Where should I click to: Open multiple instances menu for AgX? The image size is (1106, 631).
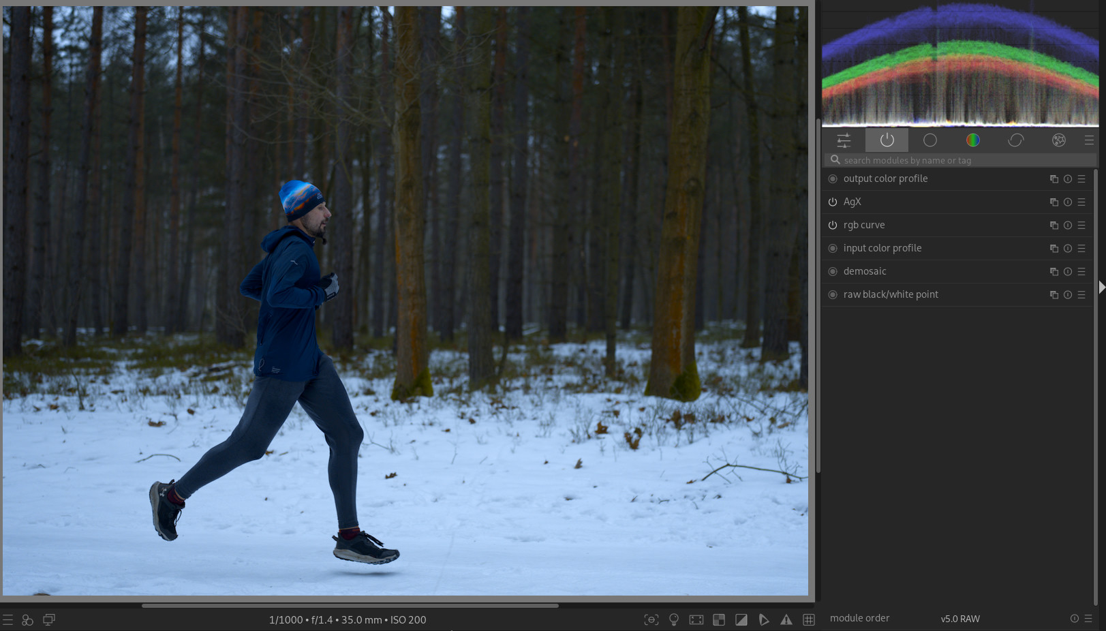pos(1054,202)
